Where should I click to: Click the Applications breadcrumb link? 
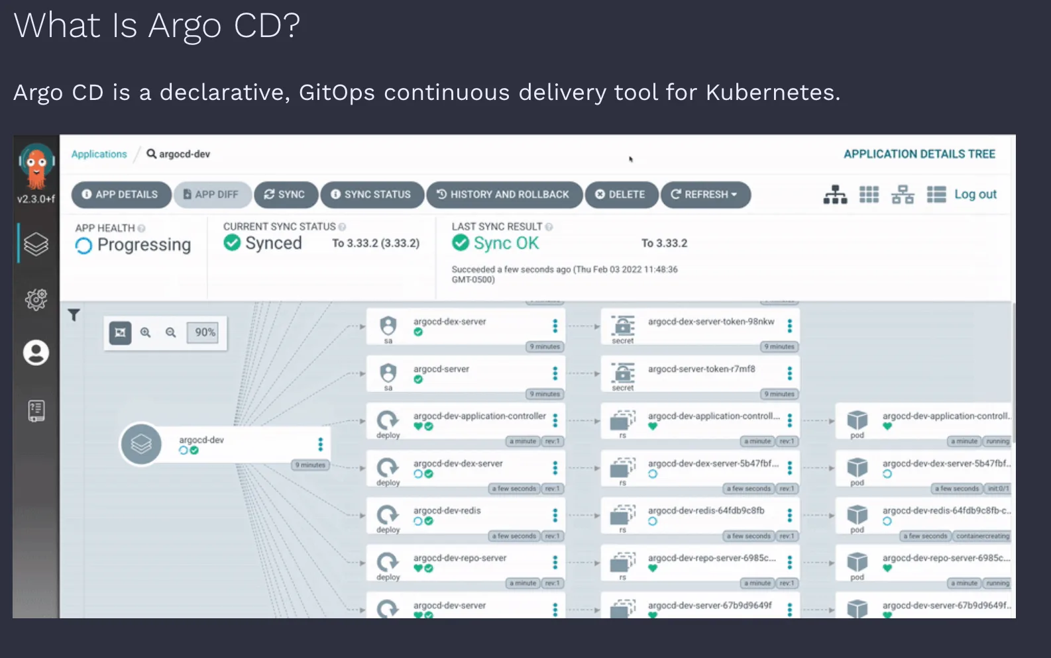click(99, 154)
